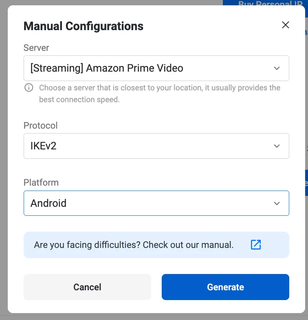Close the Manual Configurations dialog
308x320 pixels.
click(x=286, y=25)
